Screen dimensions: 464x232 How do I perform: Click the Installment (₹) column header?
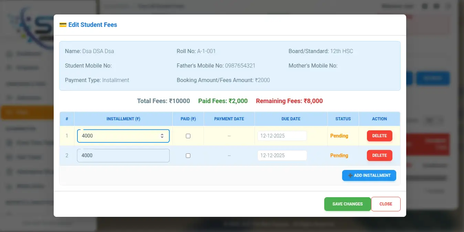(123, 119)
